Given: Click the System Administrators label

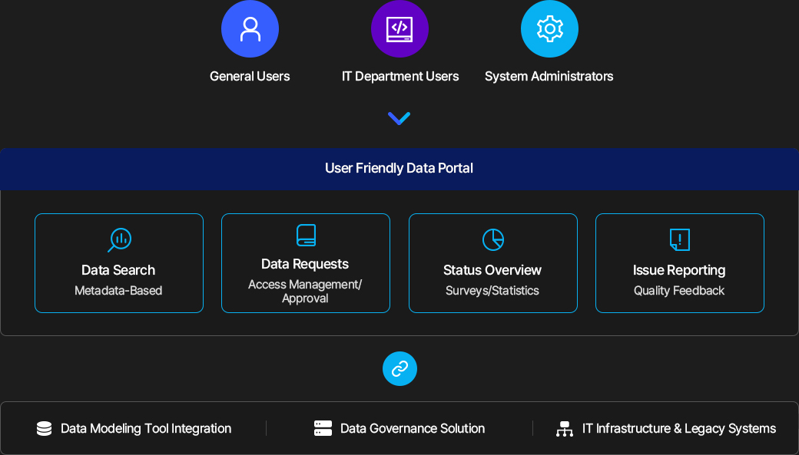Looking at the screenshot, I should click(549, 76).
